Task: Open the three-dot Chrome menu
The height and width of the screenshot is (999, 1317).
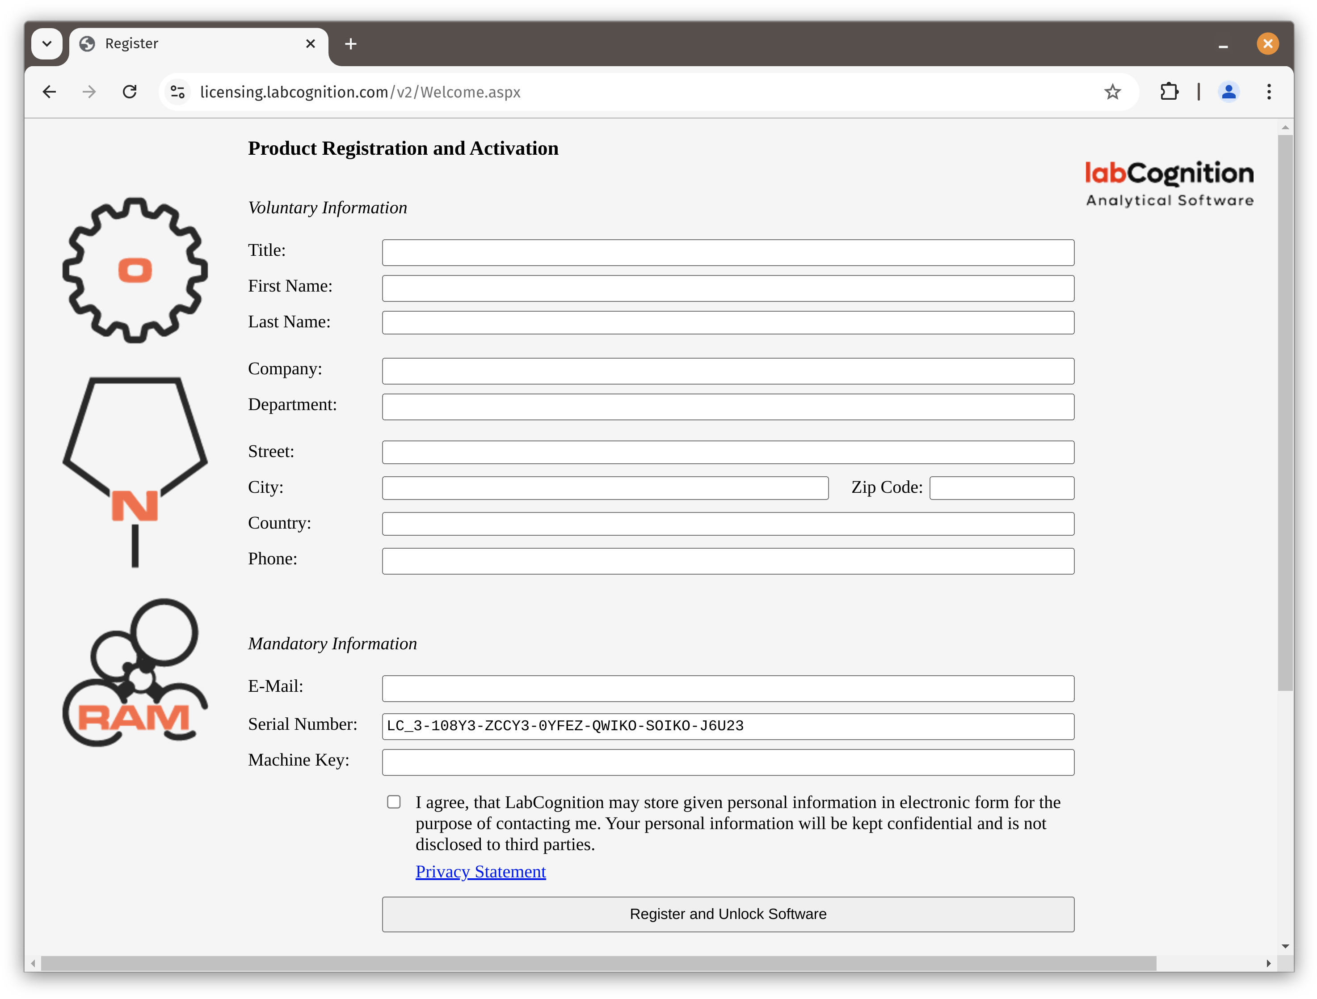Action: [1269, 92]
